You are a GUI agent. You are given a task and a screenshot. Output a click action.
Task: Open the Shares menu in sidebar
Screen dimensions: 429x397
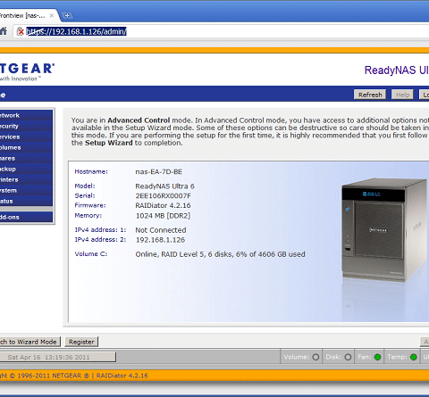tap(26, 158)
